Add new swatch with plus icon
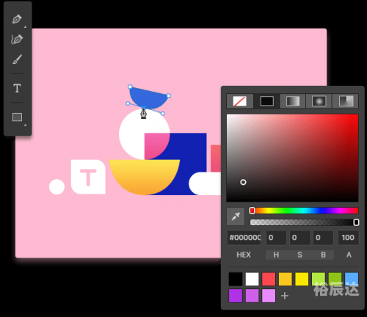Screen dimensions: 367x317 (x=285, y=296)
